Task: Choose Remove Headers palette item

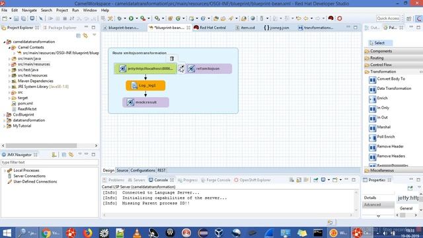Action: coord(387,156)
